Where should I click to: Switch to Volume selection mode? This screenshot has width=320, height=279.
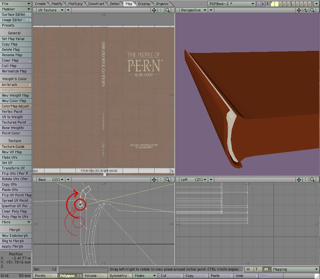click(96, 276)
